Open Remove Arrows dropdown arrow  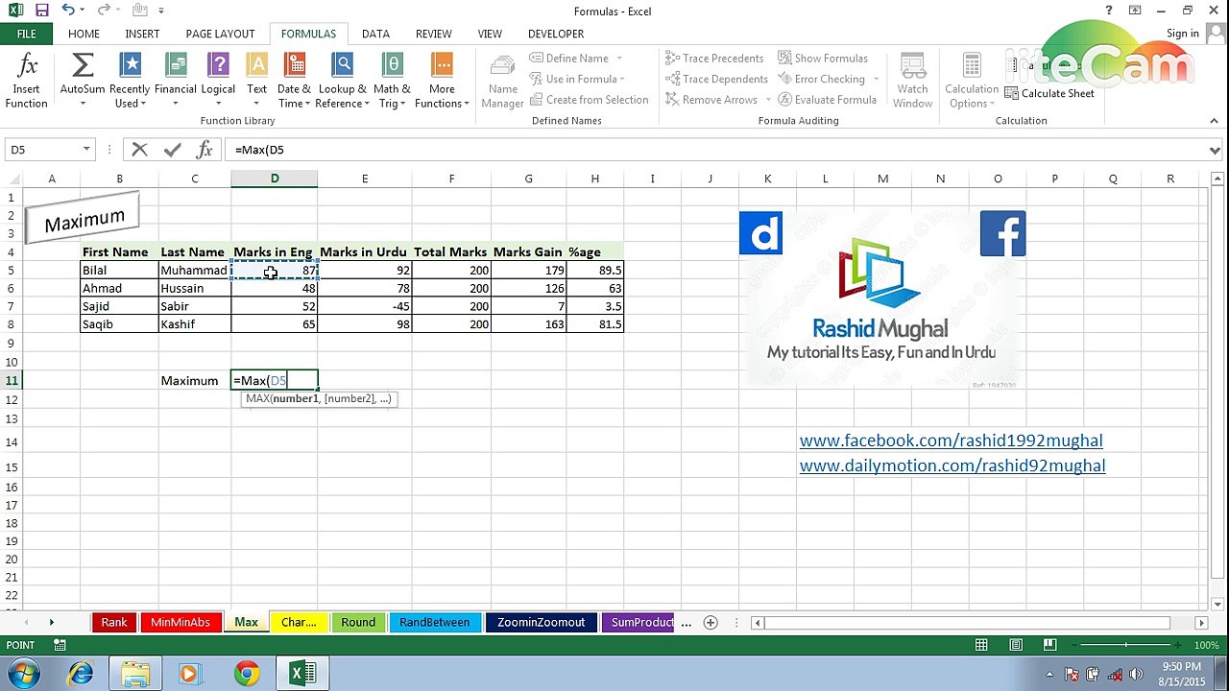766,100
